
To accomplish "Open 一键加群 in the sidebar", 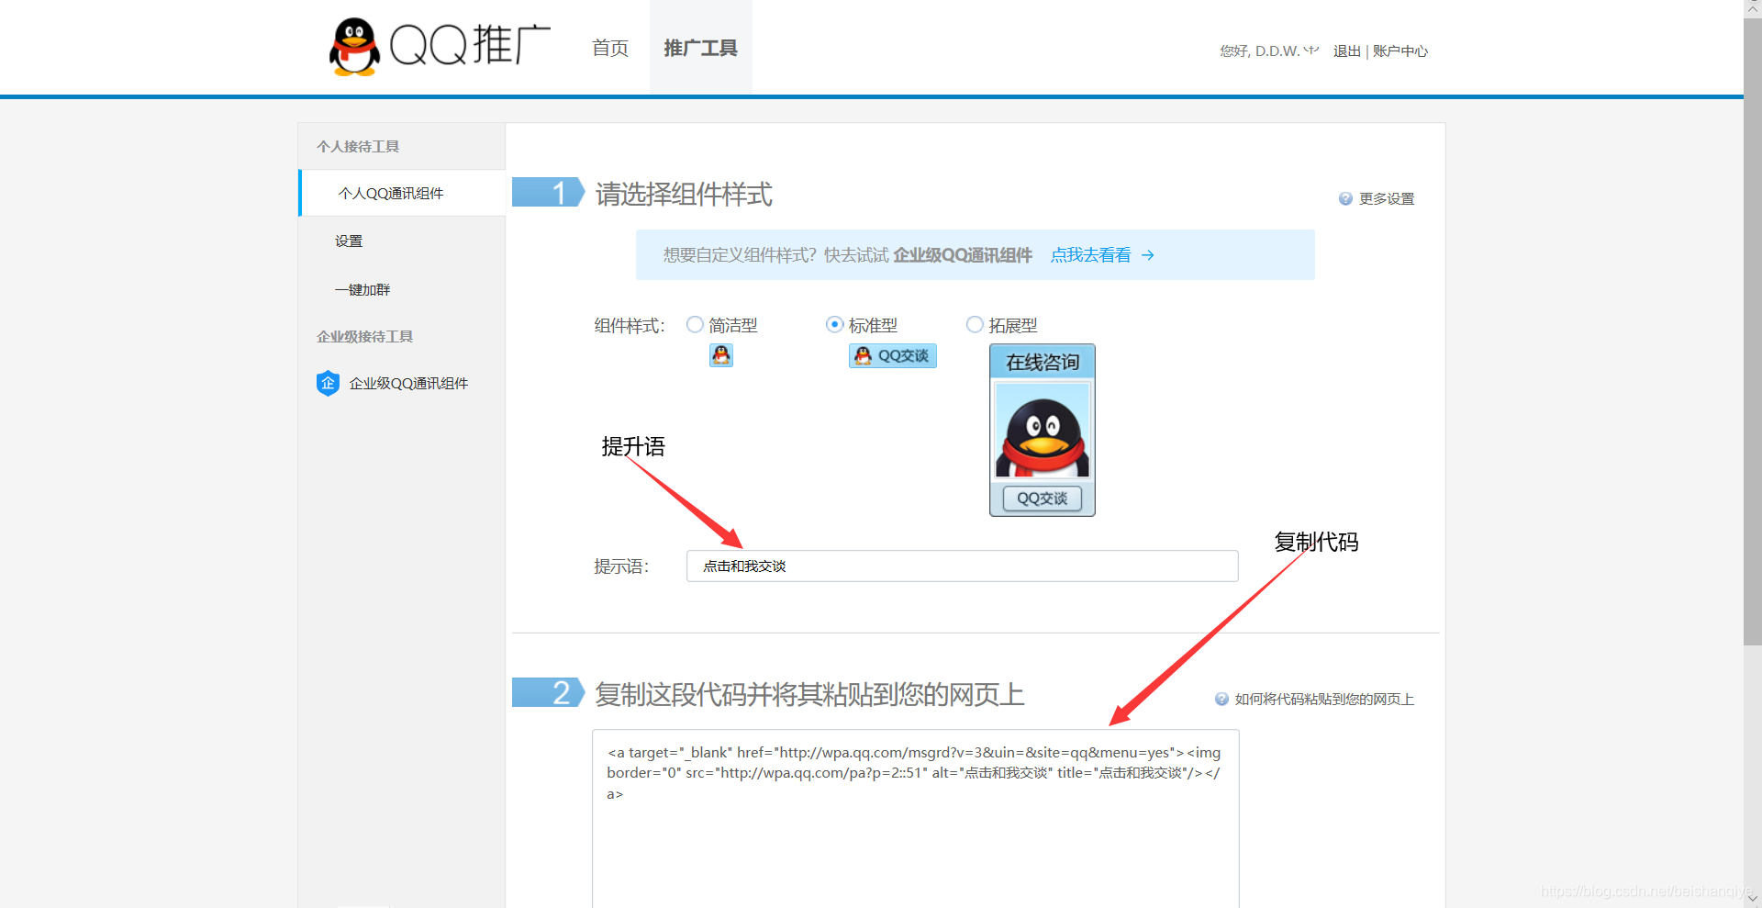I will coord(362,290).
